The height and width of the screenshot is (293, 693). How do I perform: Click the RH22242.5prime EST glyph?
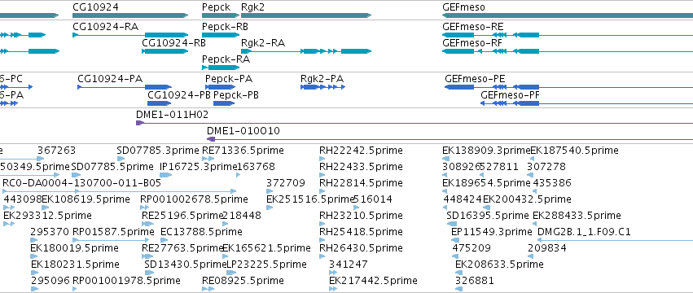(x=322, y=159)
